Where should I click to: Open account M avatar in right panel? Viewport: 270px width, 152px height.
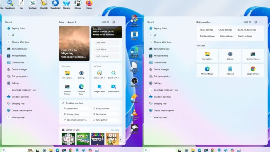[x=256, y=22]
